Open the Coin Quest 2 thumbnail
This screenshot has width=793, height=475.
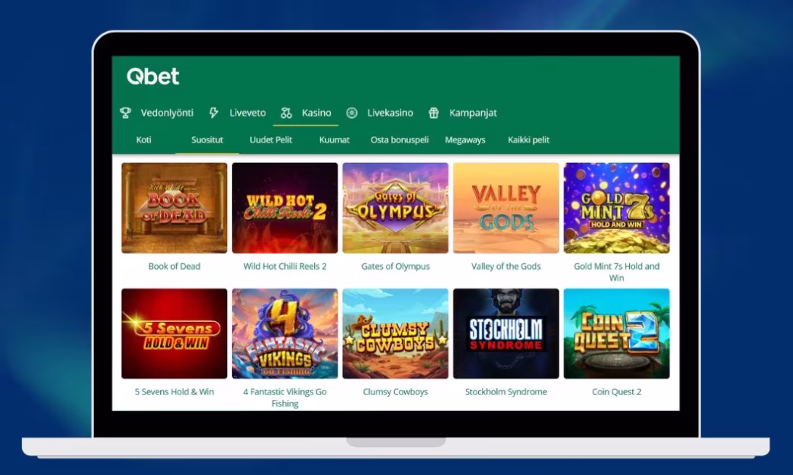617,333
